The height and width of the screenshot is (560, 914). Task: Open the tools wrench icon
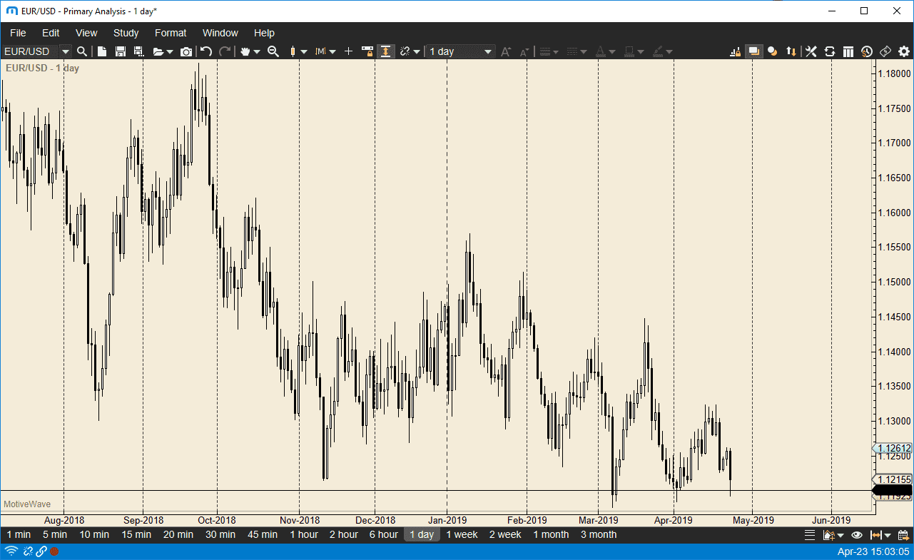(x=810, y=51)
